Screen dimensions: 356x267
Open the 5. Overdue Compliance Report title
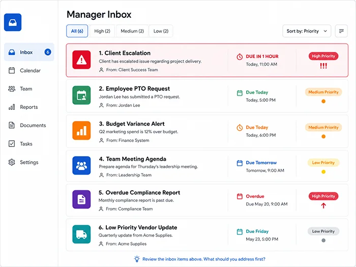[x=139, y=193]
